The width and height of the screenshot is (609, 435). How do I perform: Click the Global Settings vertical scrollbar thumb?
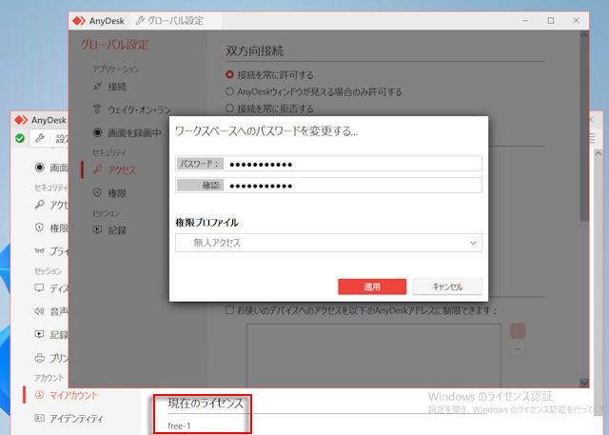[x=583, y=130]
